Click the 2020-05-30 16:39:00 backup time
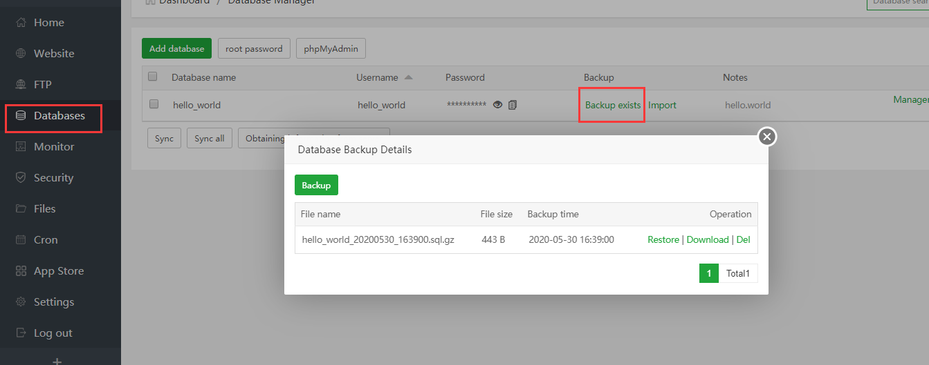 tap(571, 239)
